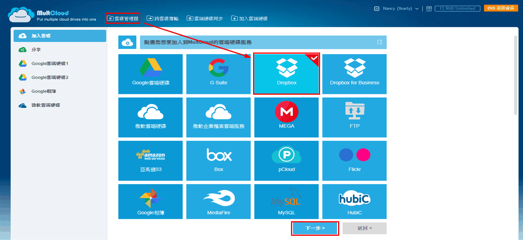Click the MultCloud logo
The image size is (523, 240).
click(52, 15)
